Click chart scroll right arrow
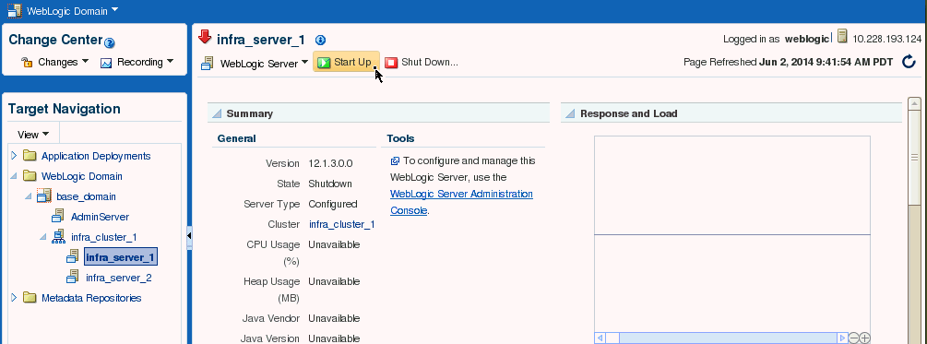Image resolution: width=927 pixels, height=344 pixels. click(842, 338)
